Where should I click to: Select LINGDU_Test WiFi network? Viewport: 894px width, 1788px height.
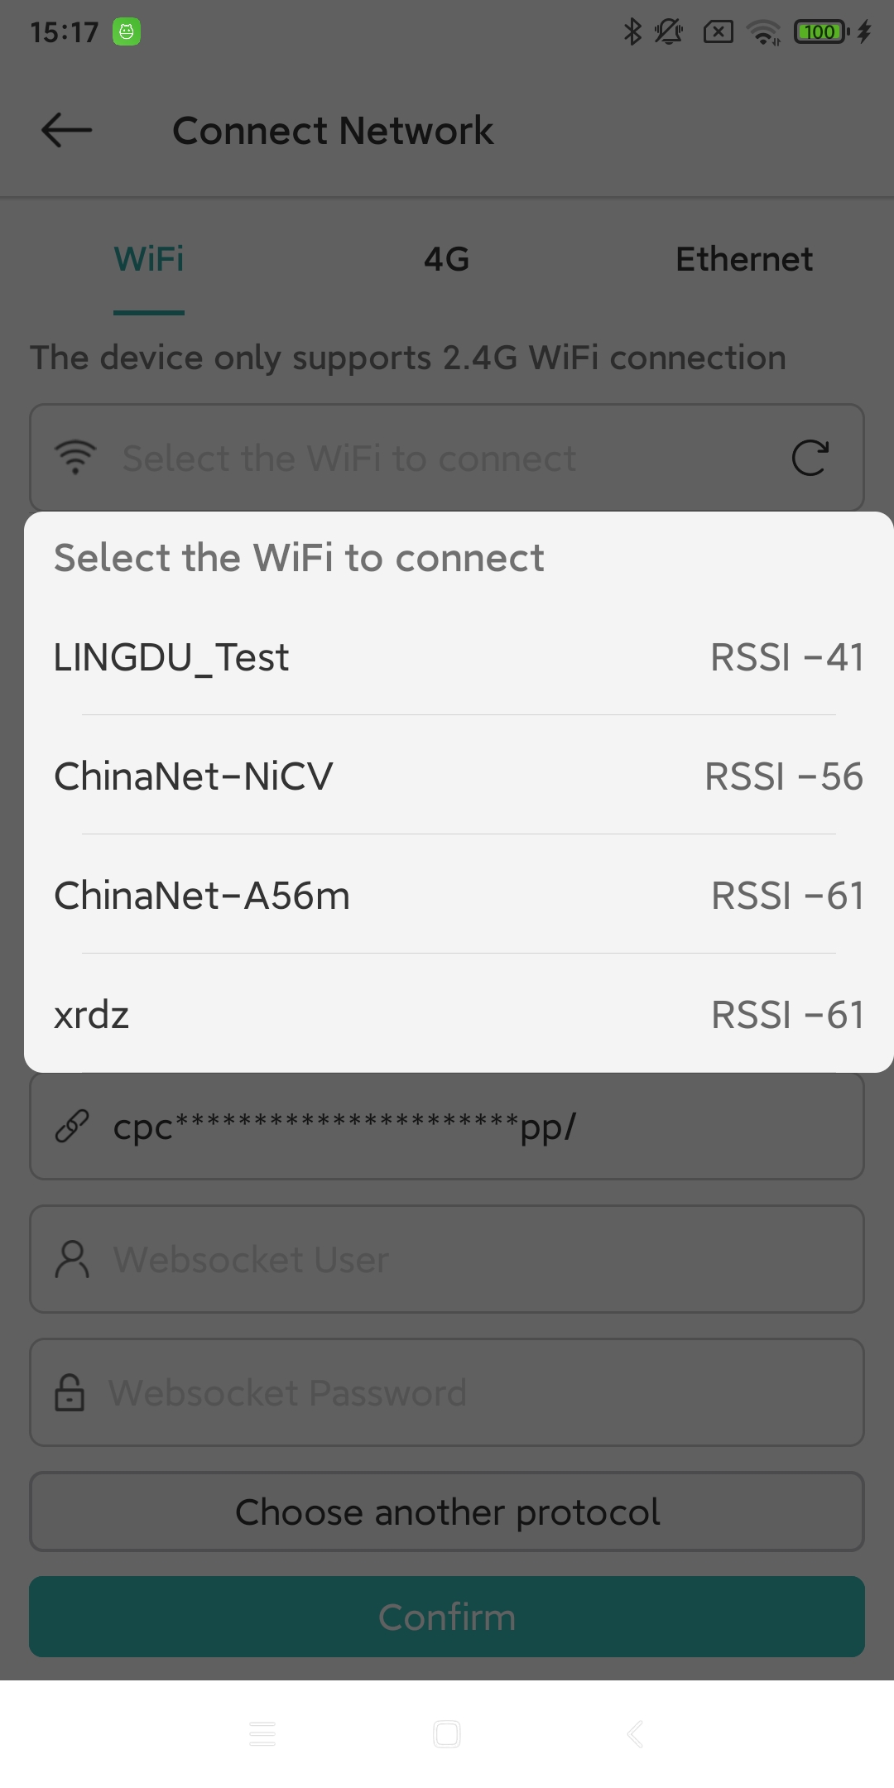(x=447, y=658)
